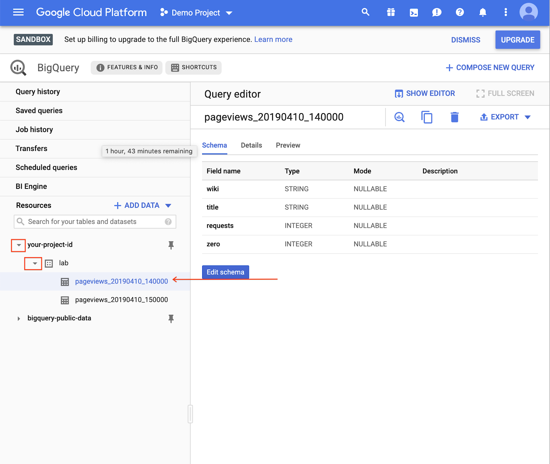
Task: Toggle full screen query editor
Action: coord(505,94)
